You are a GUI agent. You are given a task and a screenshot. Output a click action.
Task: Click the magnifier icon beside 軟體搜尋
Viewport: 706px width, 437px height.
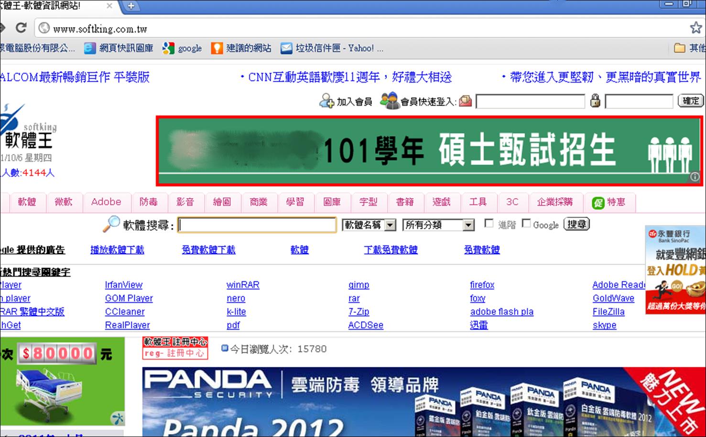[x=111, y=224]
